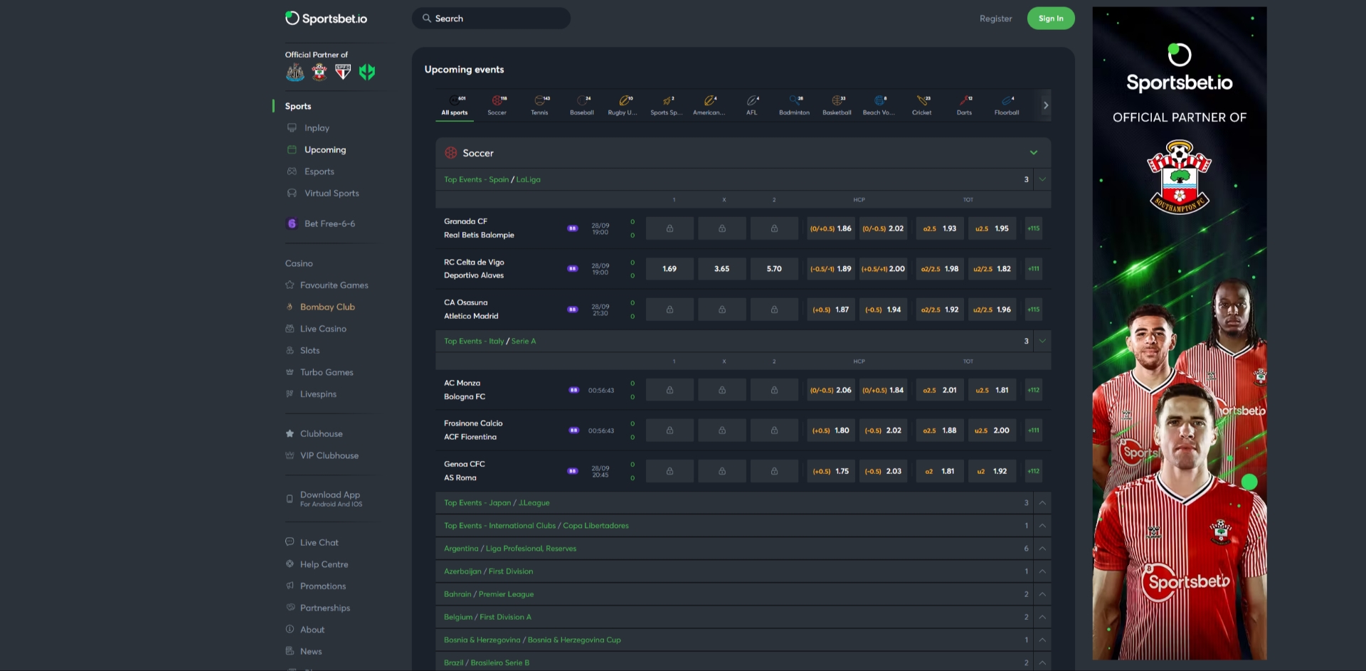Choose the Badminton sport icon

click(x=794, y=105)
